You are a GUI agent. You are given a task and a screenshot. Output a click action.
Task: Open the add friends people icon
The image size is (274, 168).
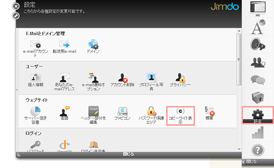click(258, 62)
